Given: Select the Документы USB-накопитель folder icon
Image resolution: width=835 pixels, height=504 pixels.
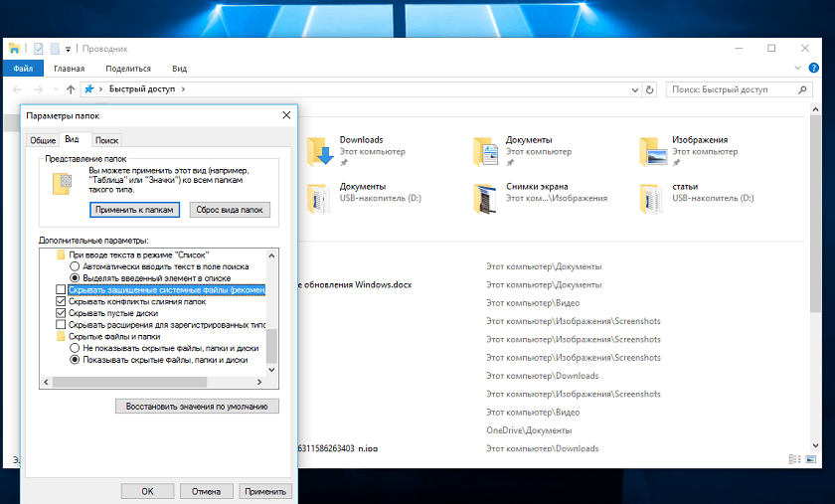Looking at the screenshot, I should click(319, 199).
